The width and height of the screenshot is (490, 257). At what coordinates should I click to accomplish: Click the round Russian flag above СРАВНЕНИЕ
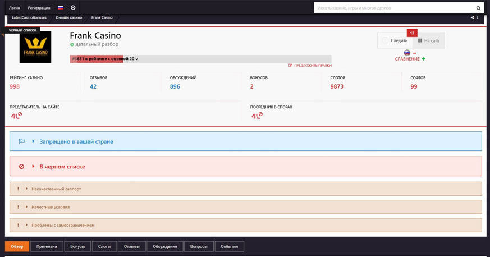[407, 53]
